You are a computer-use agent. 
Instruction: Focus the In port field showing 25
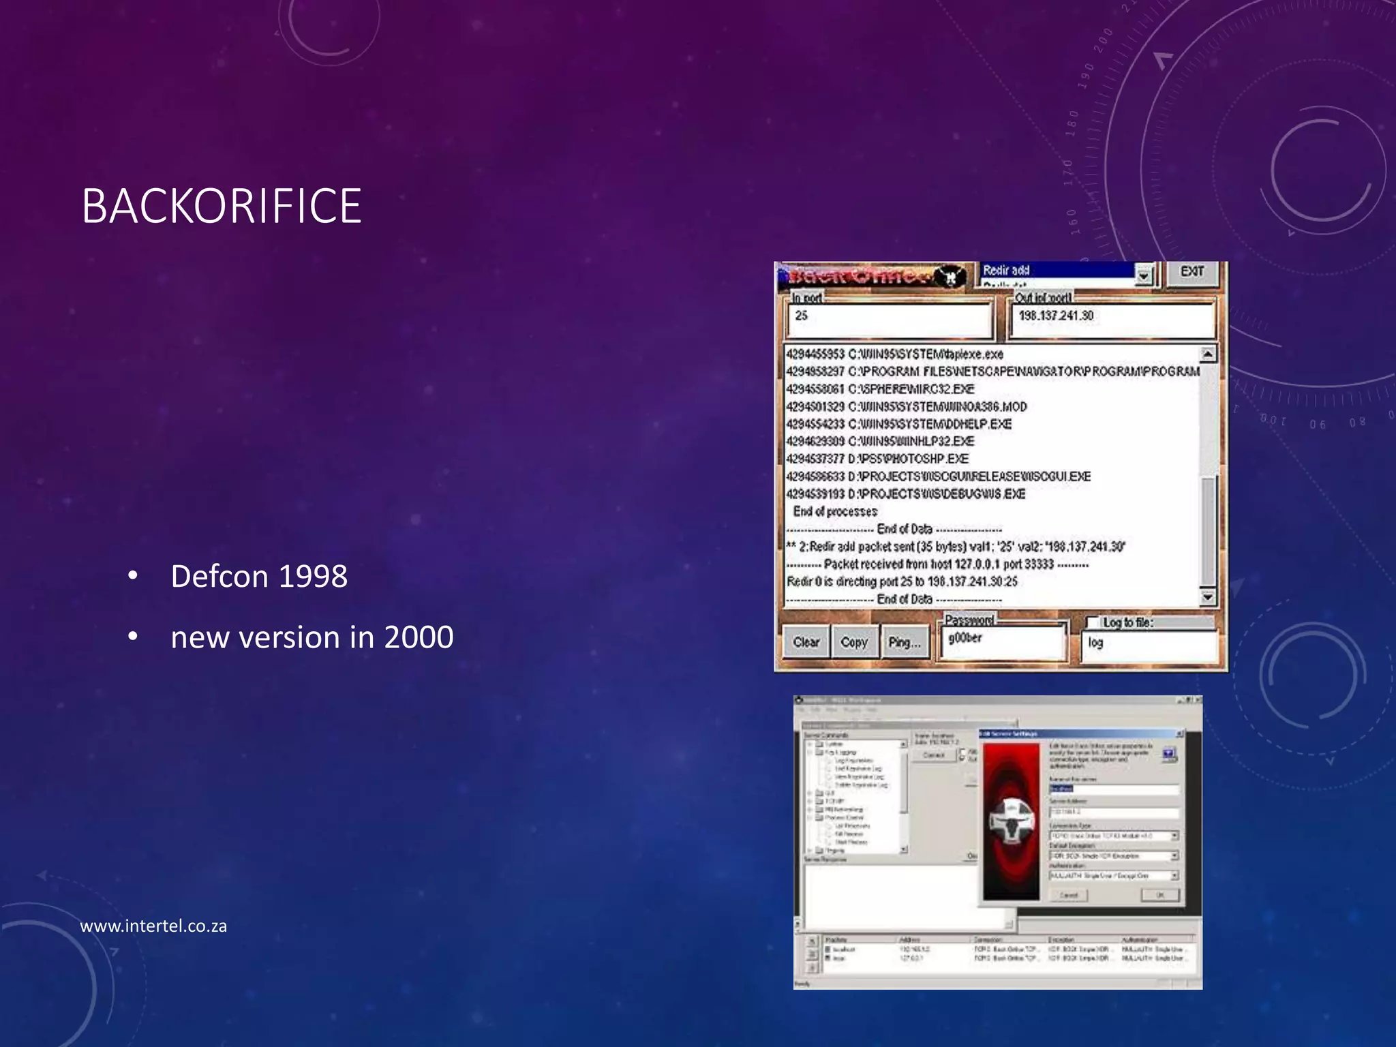point(890,320)
